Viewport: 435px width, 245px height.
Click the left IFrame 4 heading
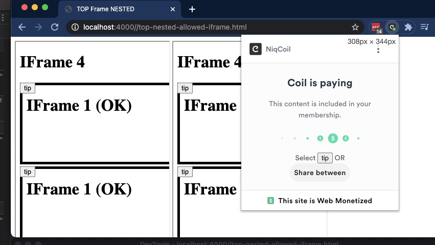pos(52,62)
